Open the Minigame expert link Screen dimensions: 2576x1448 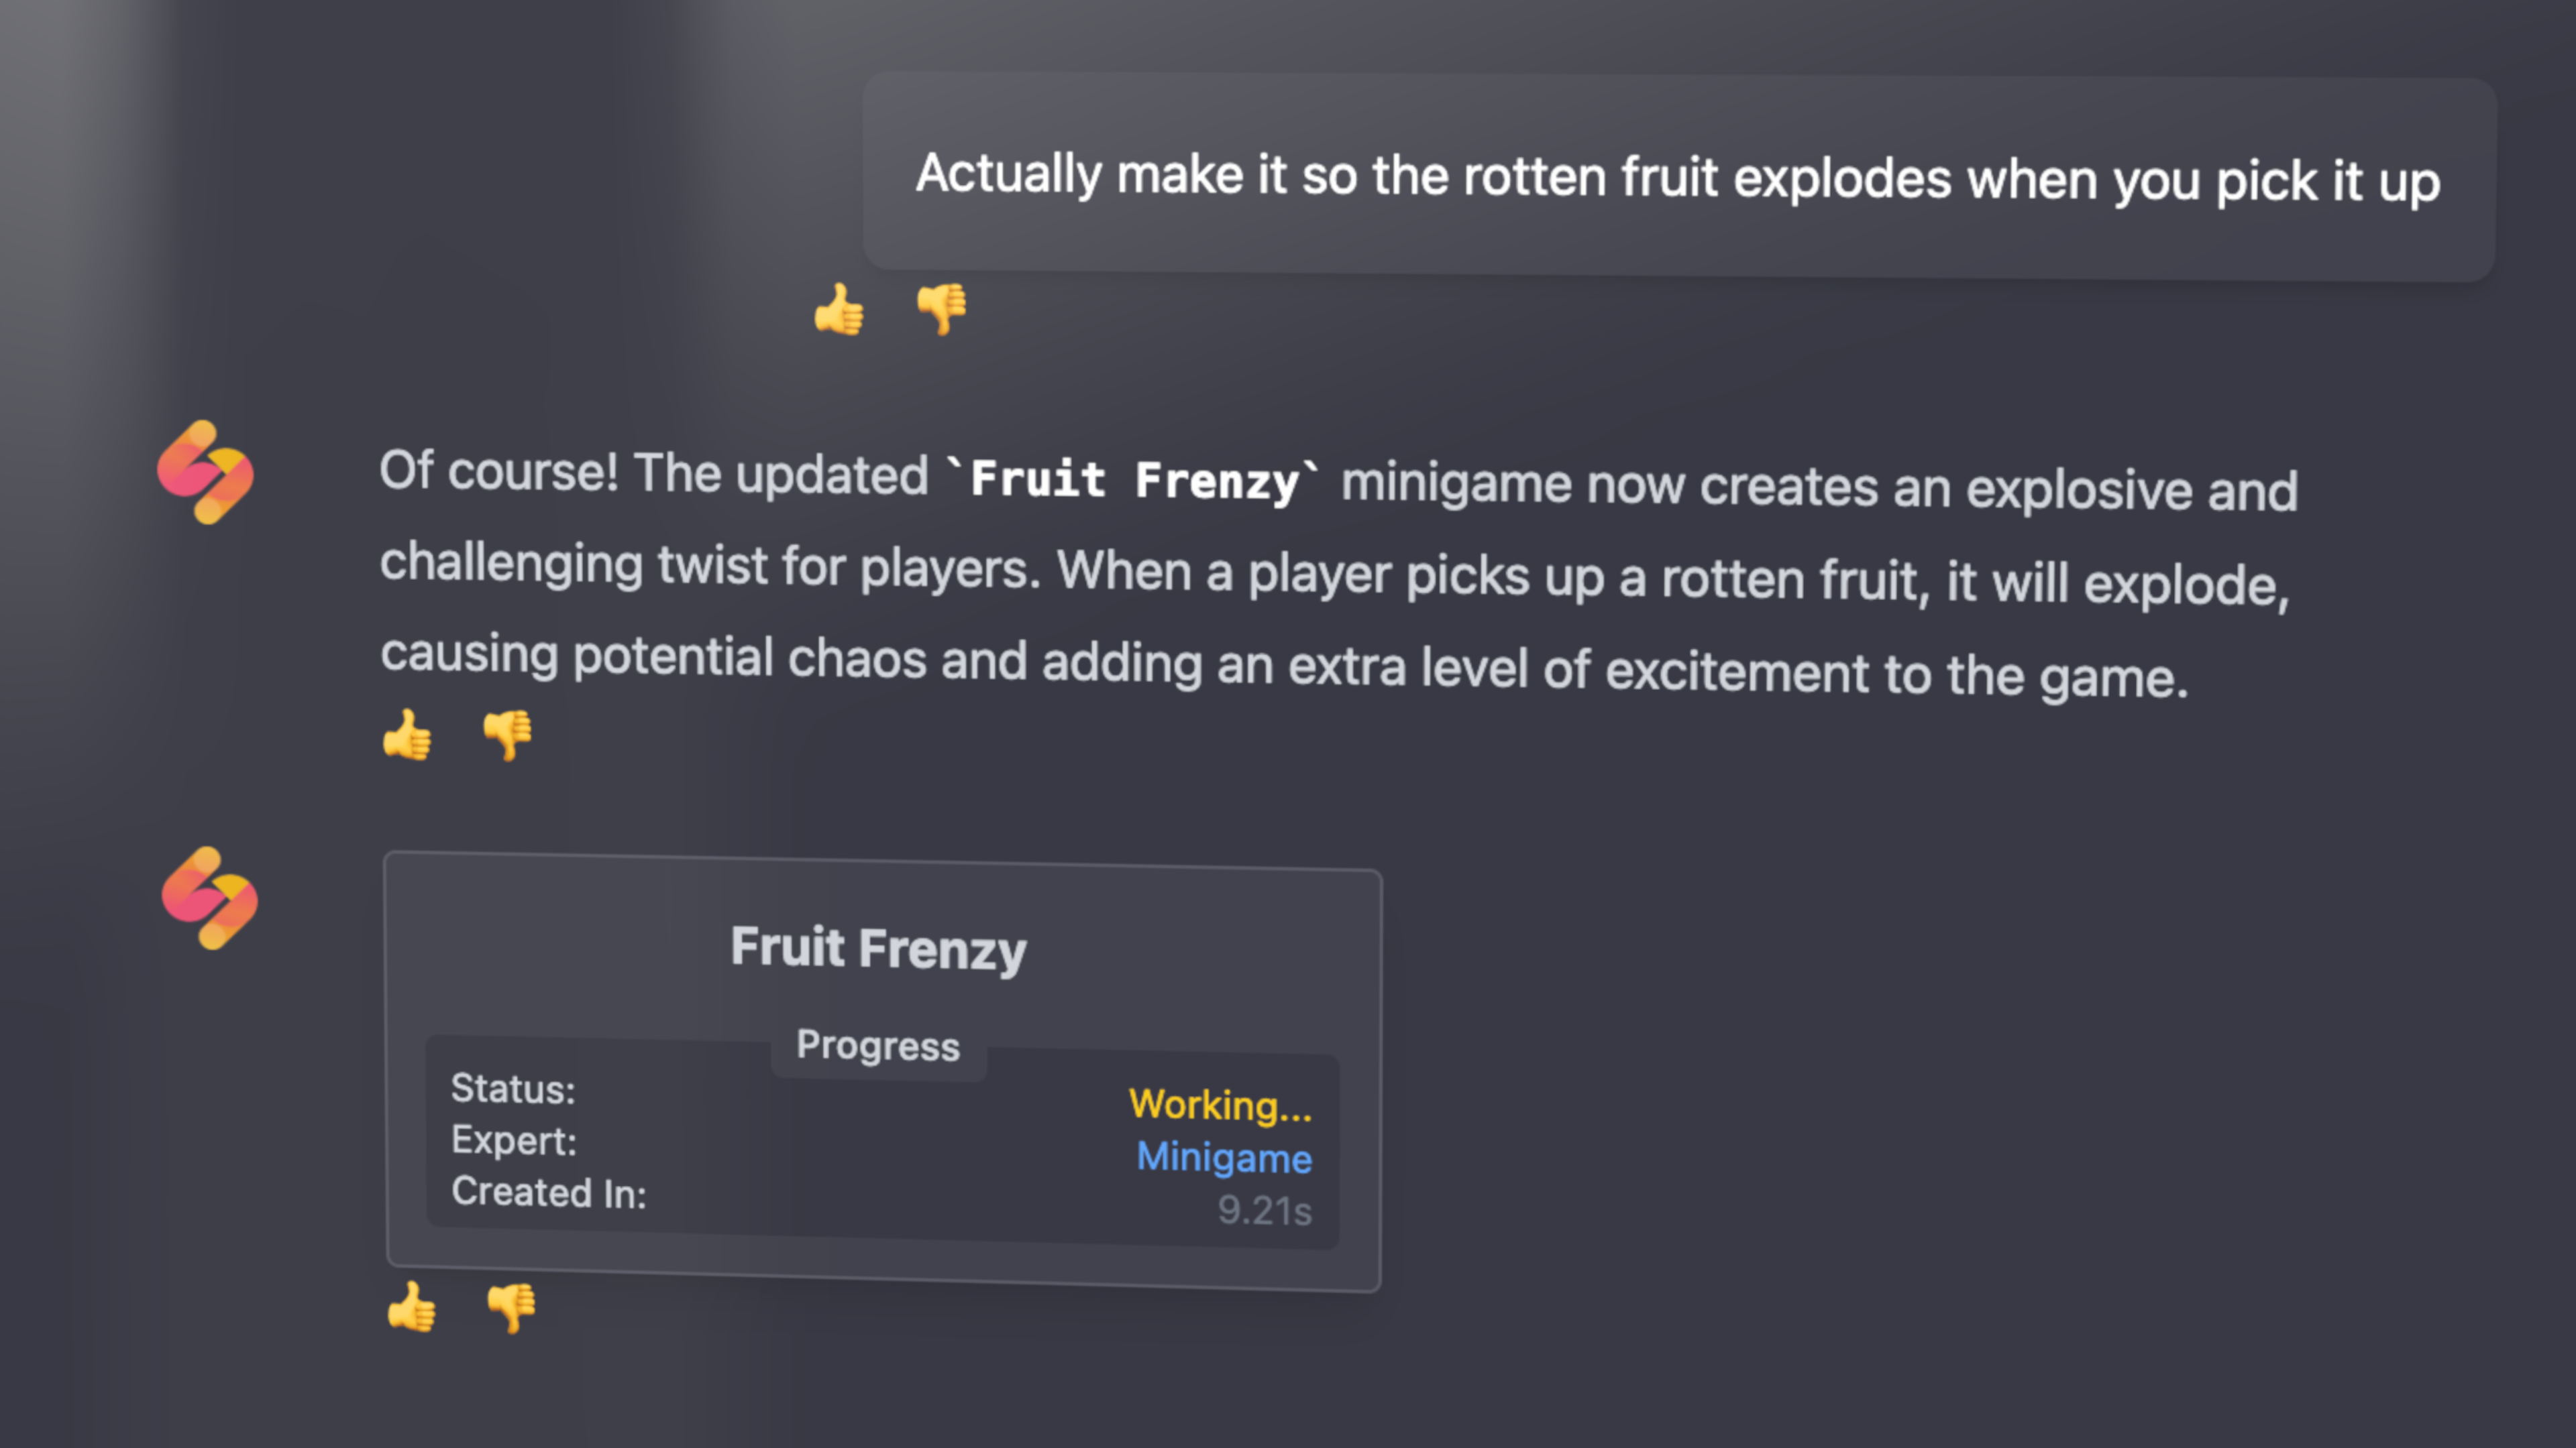click(x=1224, y=1157)
